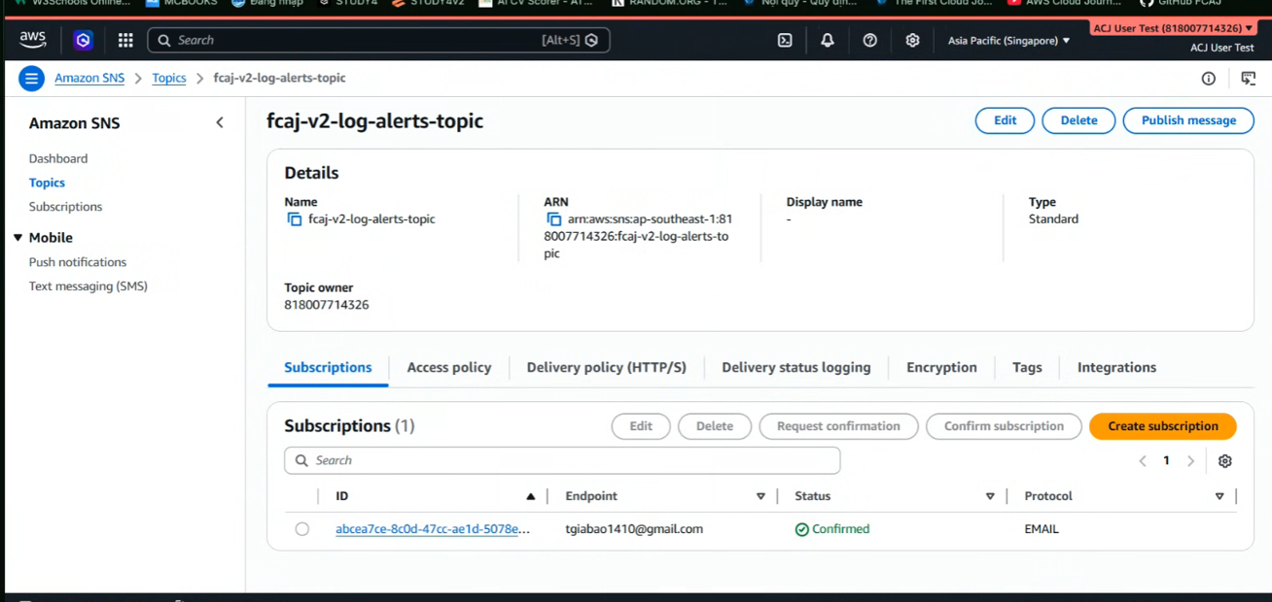
Task: Open the info panel icon
Action: point(1208,79)
